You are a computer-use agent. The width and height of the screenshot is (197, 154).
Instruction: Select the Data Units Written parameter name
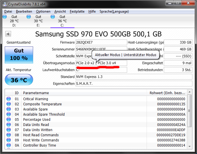pos(38,130)
